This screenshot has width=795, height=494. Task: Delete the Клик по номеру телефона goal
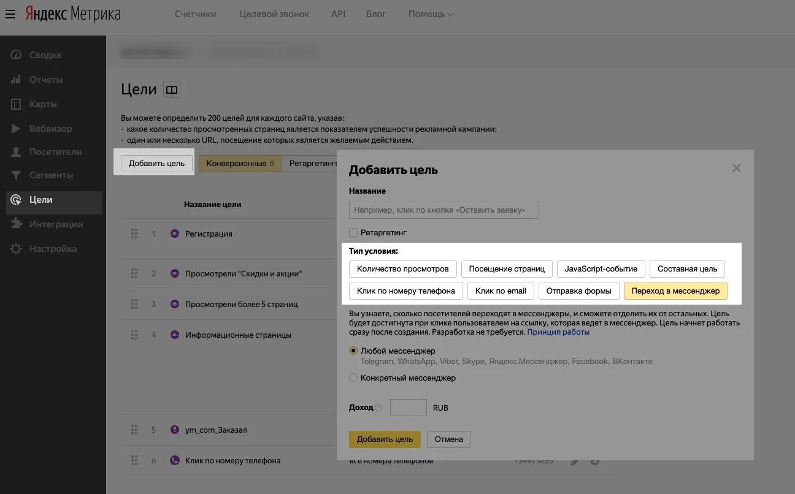coord(594,462)
